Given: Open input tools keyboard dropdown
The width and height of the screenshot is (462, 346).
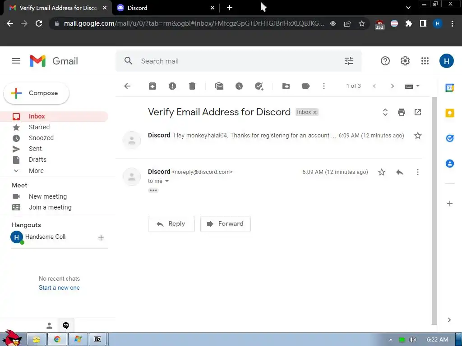Looking at the screenshot, I should pos(412,86).
